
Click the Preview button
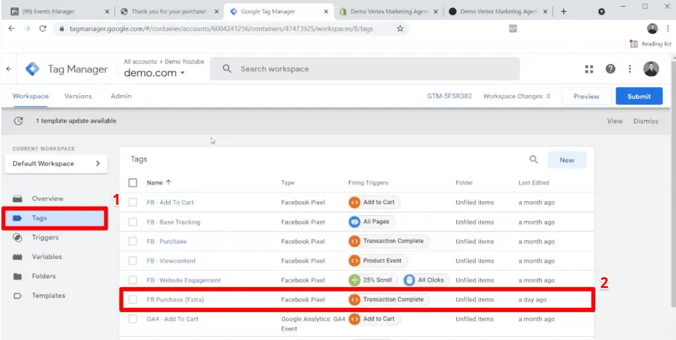586,96
